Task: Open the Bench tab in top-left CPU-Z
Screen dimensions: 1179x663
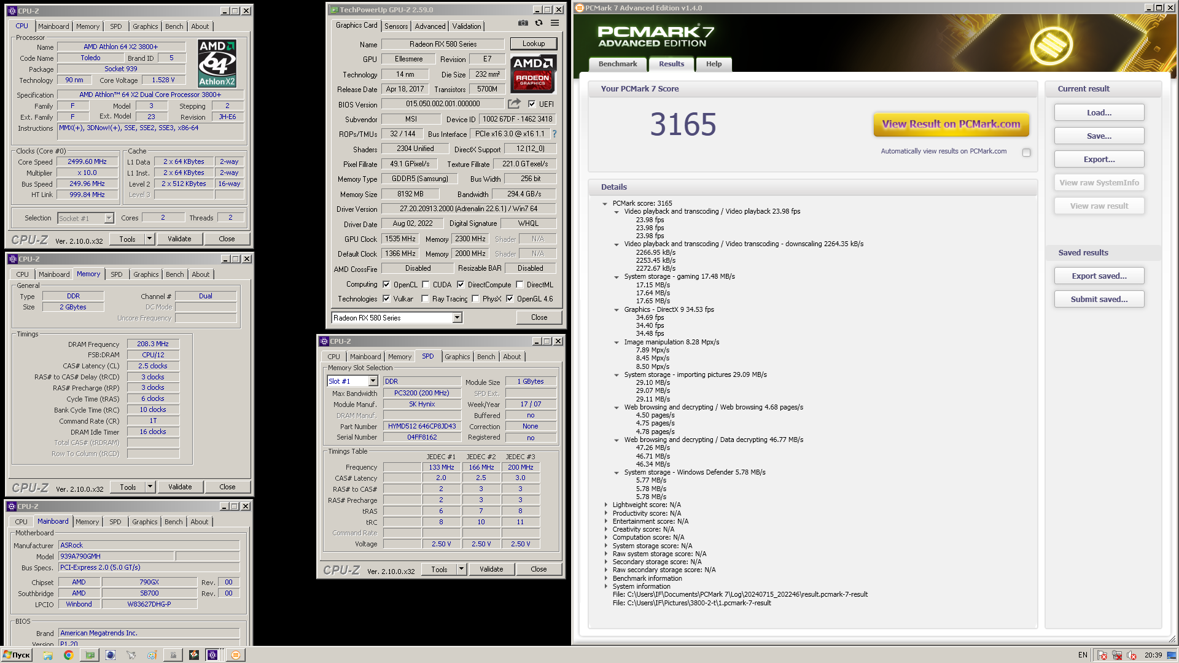Action: pos(174,26)
